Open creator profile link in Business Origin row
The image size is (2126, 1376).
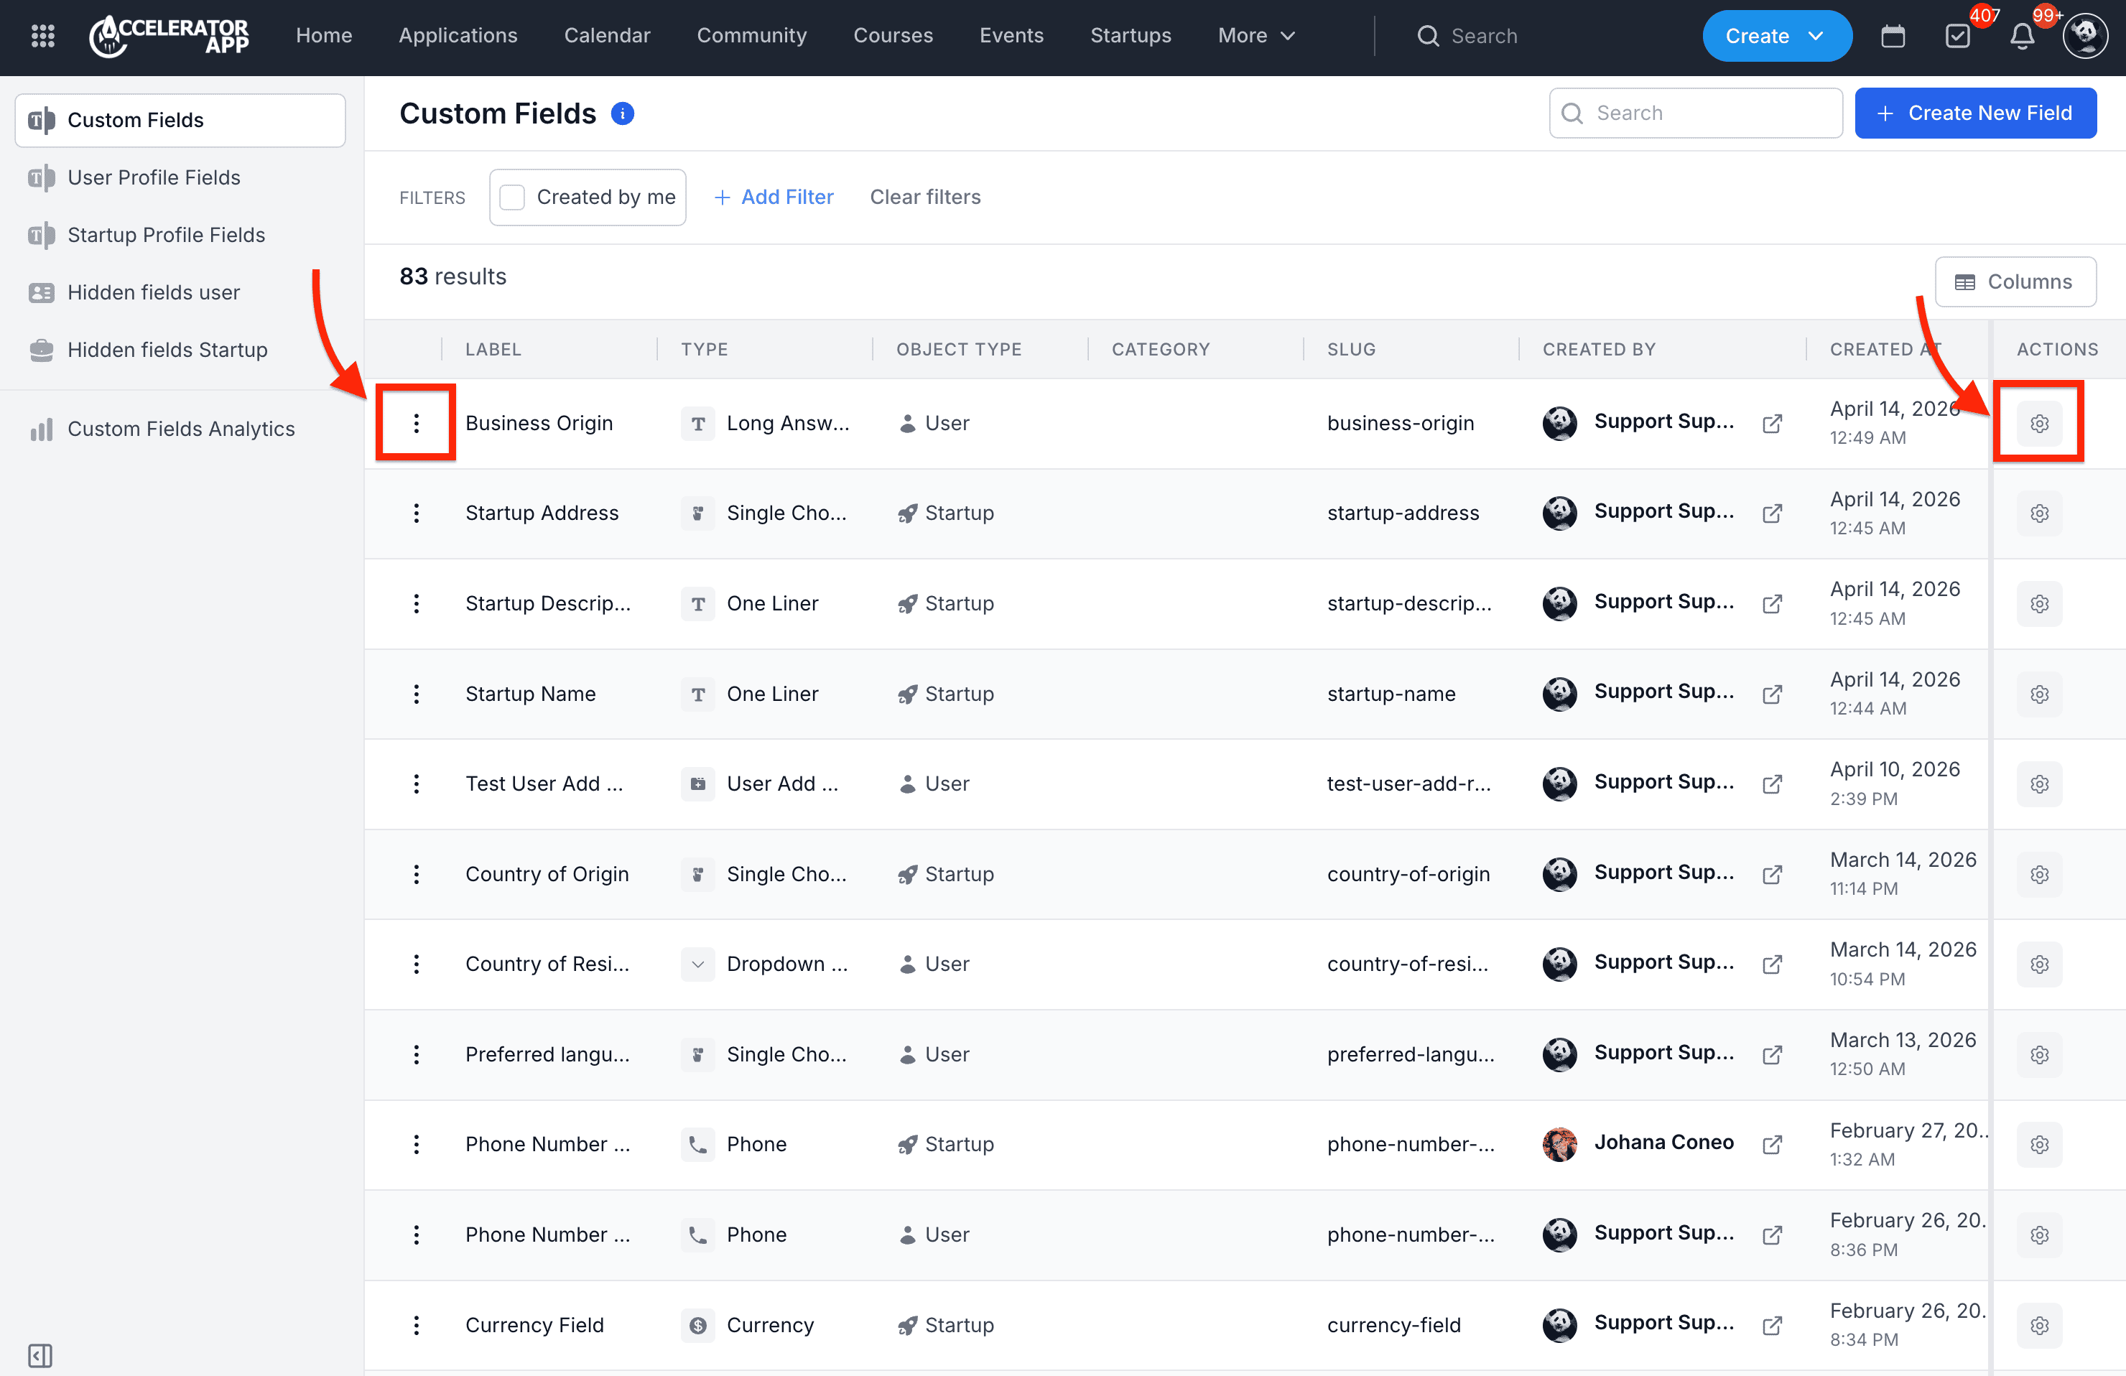[1772, 423]
